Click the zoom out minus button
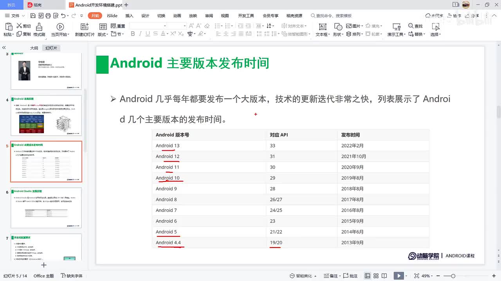 [x=438, y=276]
